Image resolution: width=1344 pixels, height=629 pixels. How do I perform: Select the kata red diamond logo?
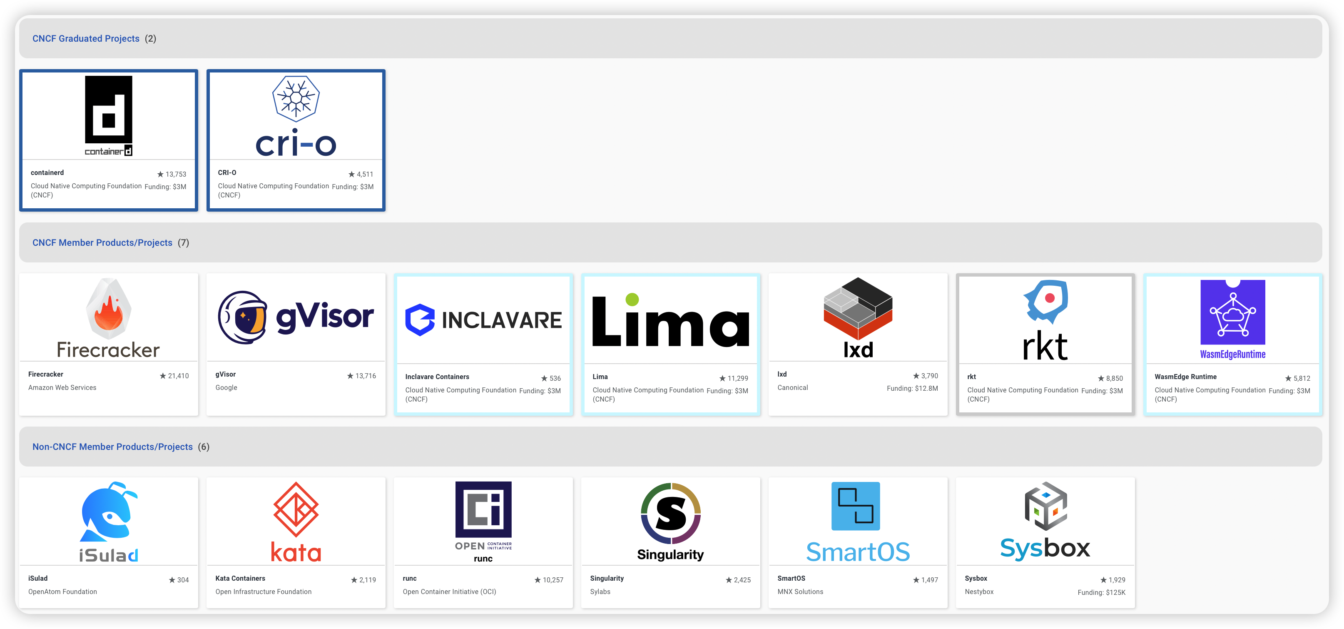296,522
